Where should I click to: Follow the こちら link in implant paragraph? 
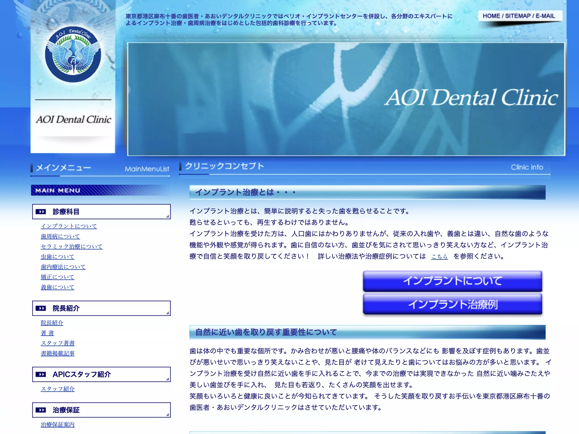[439, 256]
